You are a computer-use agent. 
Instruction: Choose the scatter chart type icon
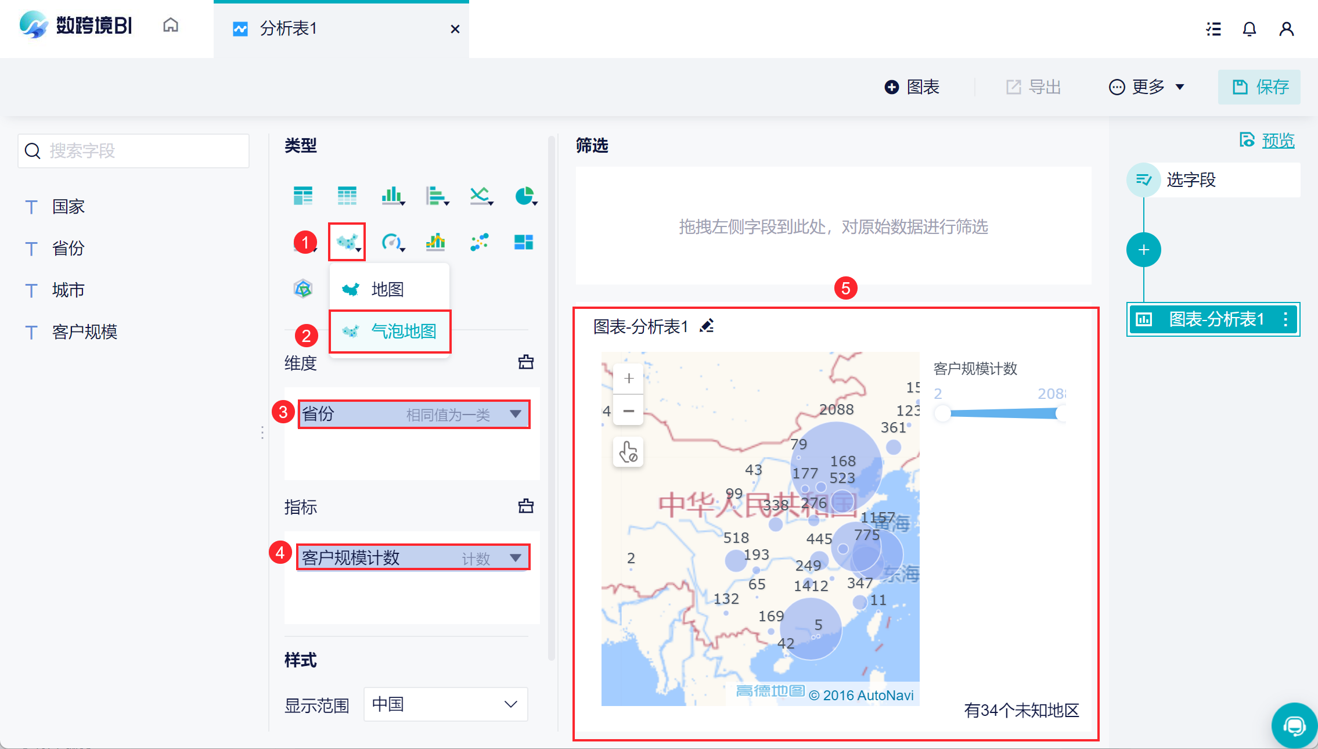click(x=480, y=242)
